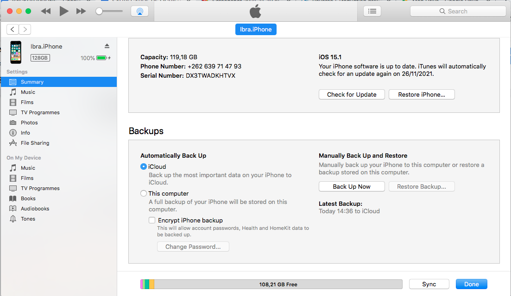Click the Play button in toolbar
This screenshot has height=296, width=511.
click(x=64, y=11)
